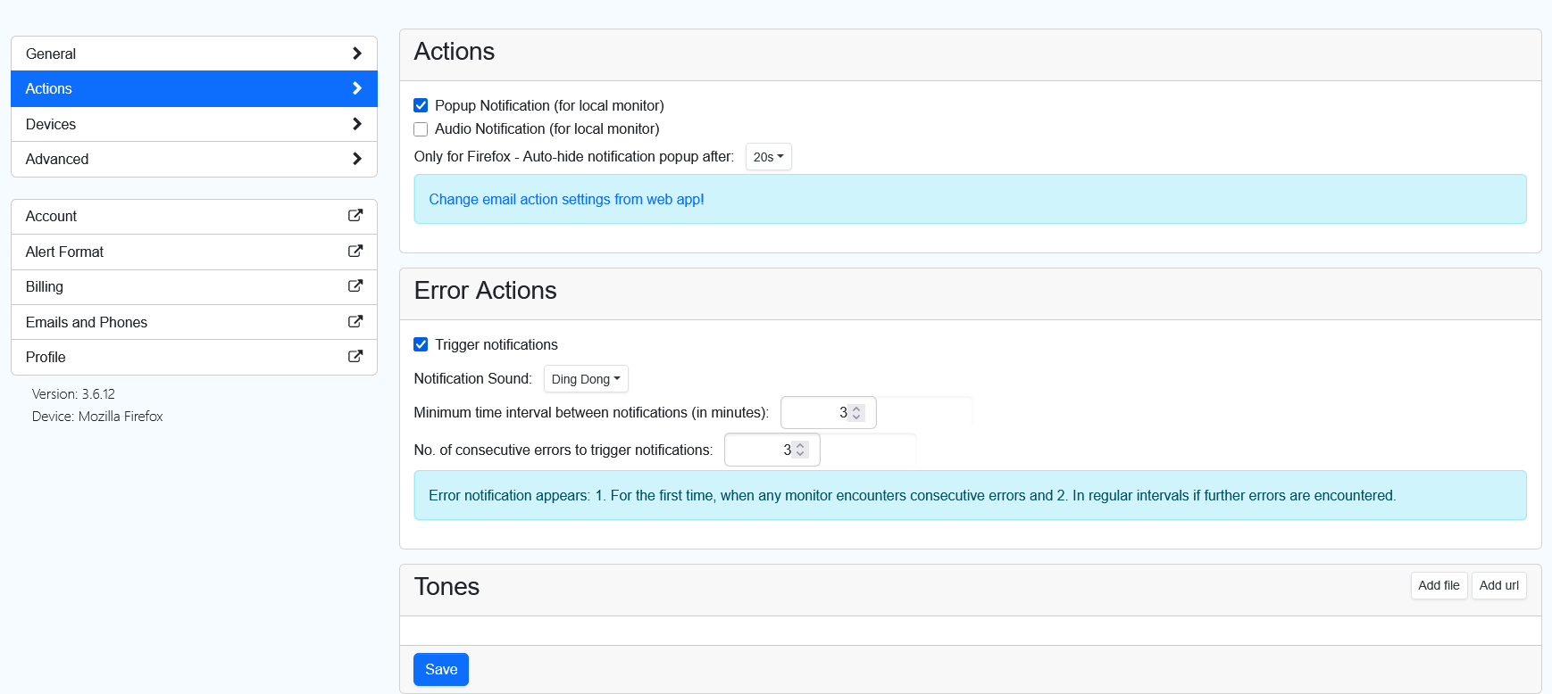
Task: Click the Add file button
Action: tap(1439, 586)
